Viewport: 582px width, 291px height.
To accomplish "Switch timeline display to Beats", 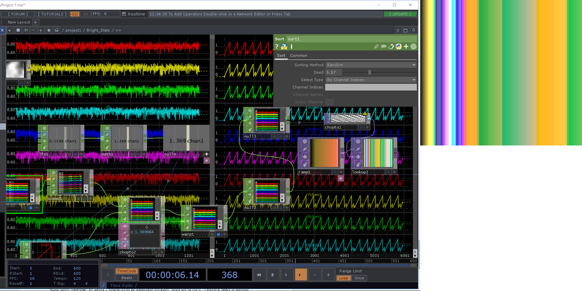I will (x=127, y=278).
